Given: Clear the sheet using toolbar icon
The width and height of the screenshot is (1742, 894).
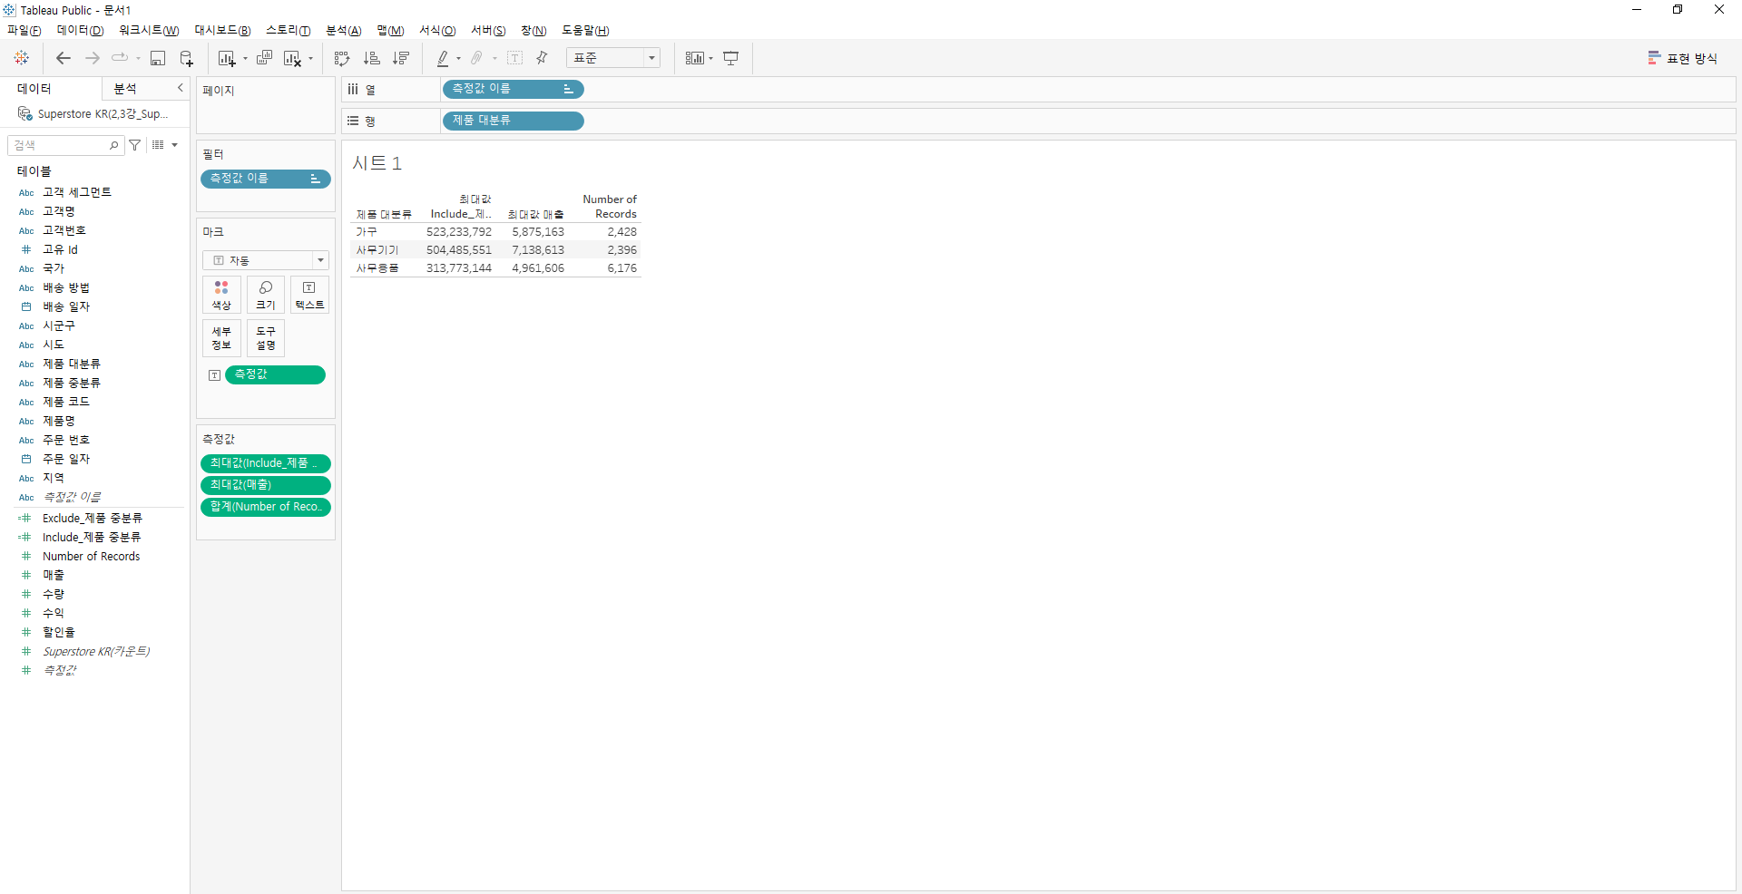Looking at the screenshot, I should click(x=292, y=58).
